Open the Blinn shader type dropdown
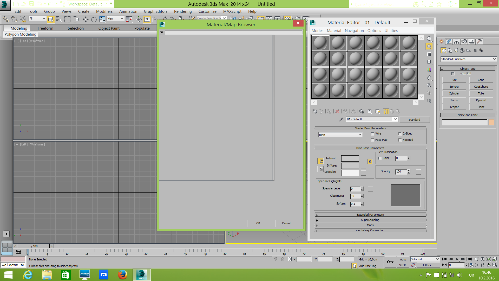The image size is (499, 281). pos(340,135)
